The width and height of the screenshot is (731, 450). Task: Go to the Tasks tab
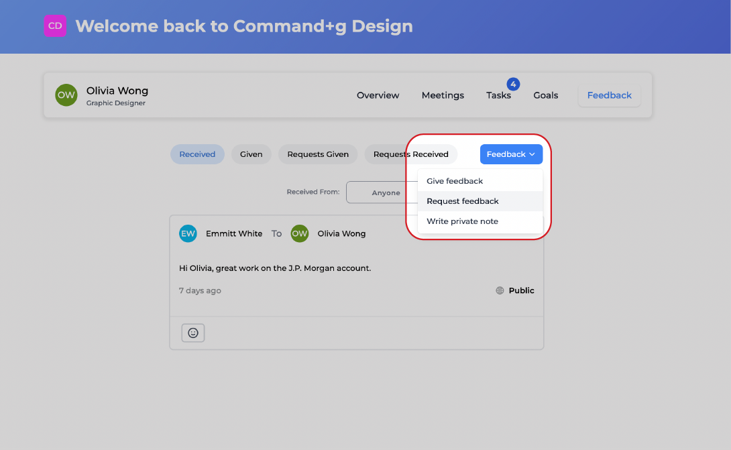pos(498,95)
